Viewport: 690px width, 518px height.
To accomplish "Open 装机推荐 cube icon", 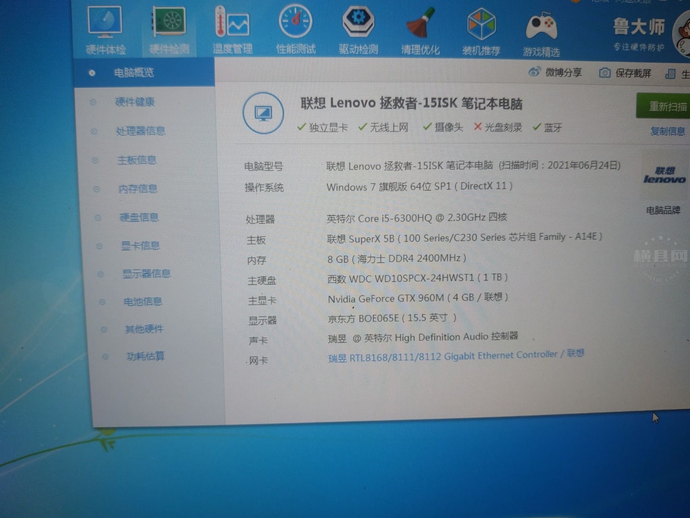I will [x=481, y=31].
